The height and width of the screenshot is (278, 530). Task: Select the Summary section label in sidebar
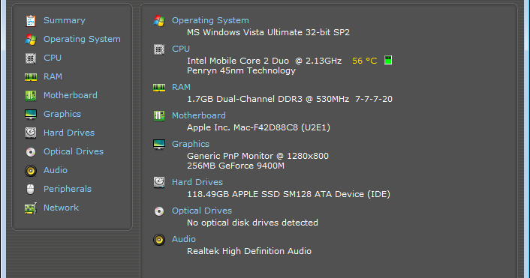[65, 20]
